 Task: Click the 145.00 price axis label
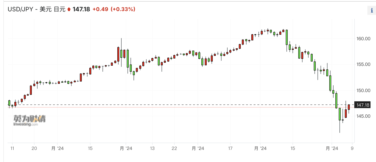(364, 116)
